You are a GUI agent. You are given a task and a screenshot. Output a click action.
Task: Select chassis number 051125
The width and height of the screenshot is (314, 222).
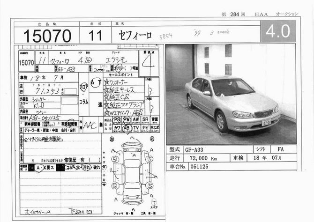(x=199, y=167)
